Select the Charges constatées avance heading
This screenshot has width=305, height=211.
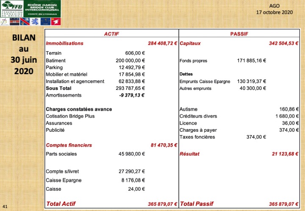pos(79,109)
